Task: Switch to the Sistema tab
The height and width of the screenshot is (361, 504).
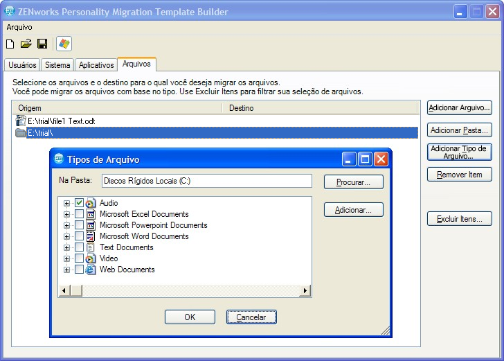Action: pyautogui.click(x=57, y=65)
